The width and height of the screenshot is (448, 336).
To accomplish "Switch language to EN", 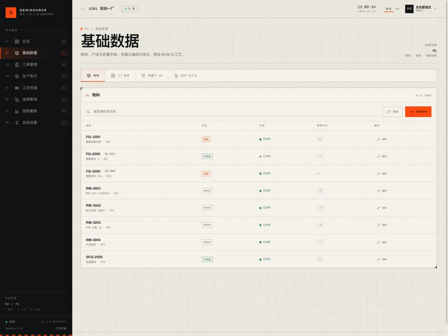I will tap(397, 9).
